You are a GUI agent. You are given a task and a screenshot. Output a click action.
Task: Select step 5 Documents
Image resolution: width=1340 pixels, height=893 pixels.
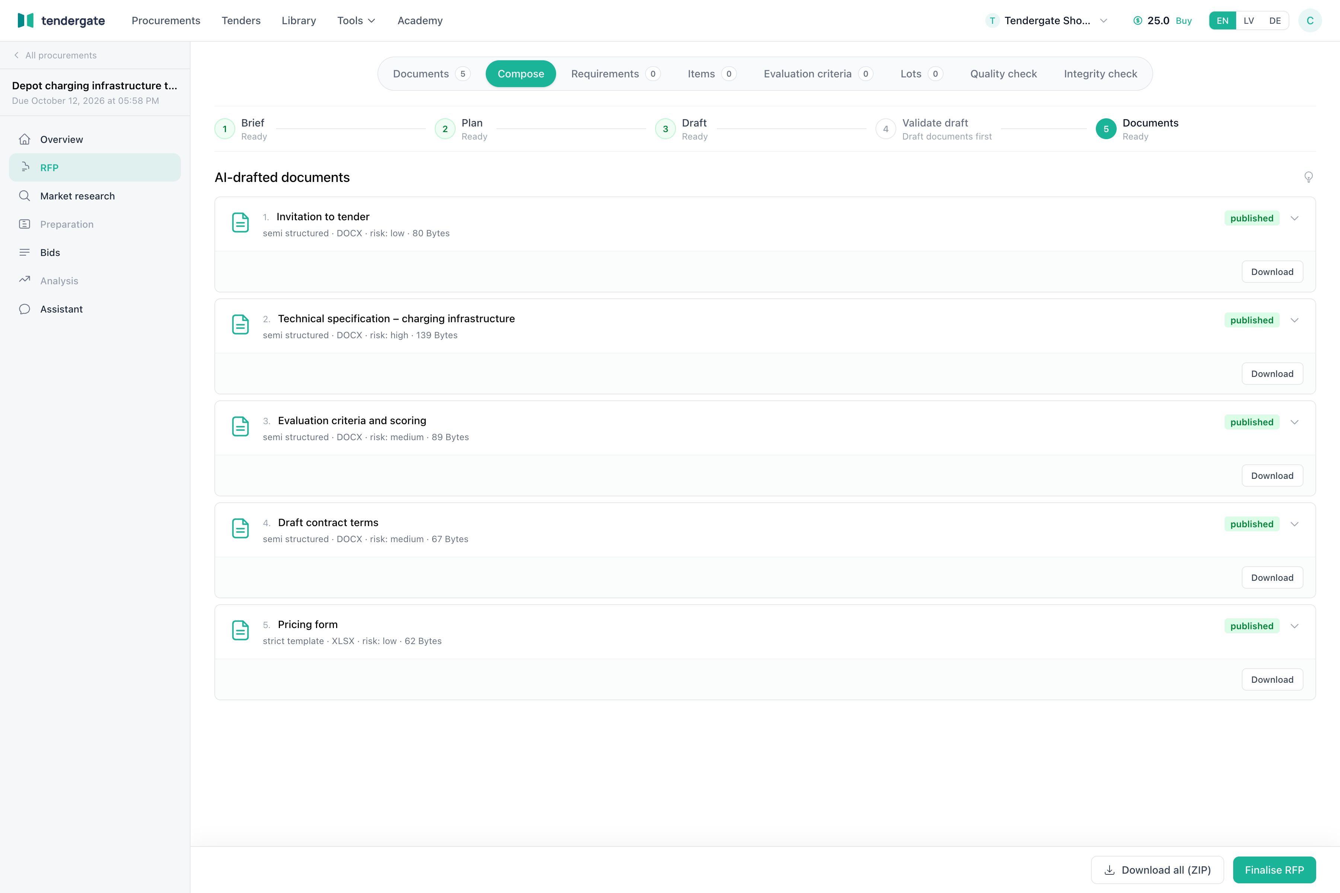pos(1137,129)
